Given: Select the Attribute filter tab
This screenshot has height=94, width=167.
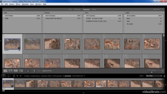Looking at the screenshot, I should coord(77,9).
